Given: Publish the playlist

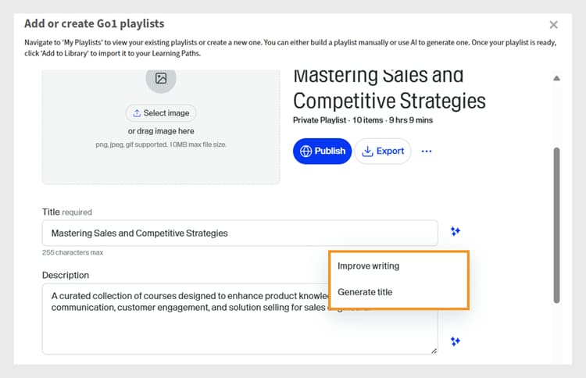Looking at the screenshot, I should pyautogui.click(x=322, y=151).
